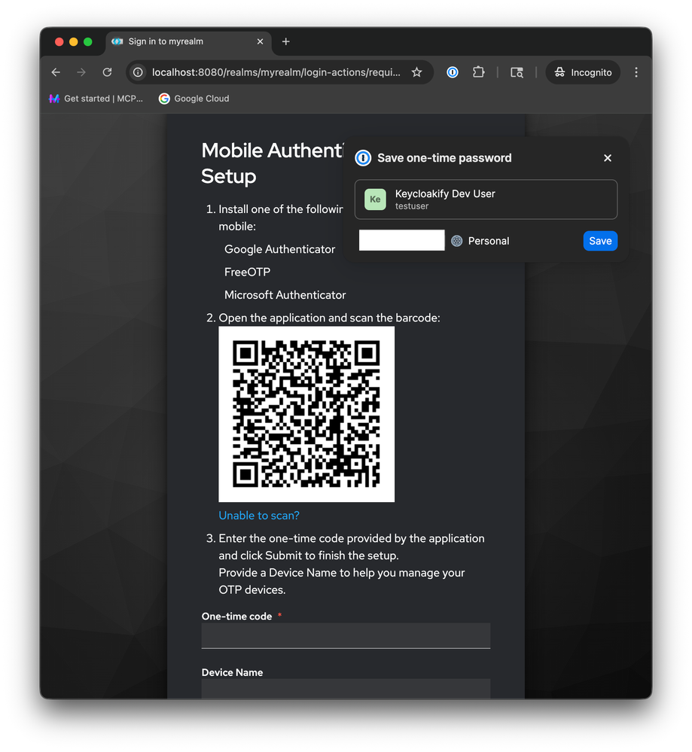View site information for localhost
692x752 pixels.
coord(138,72)
